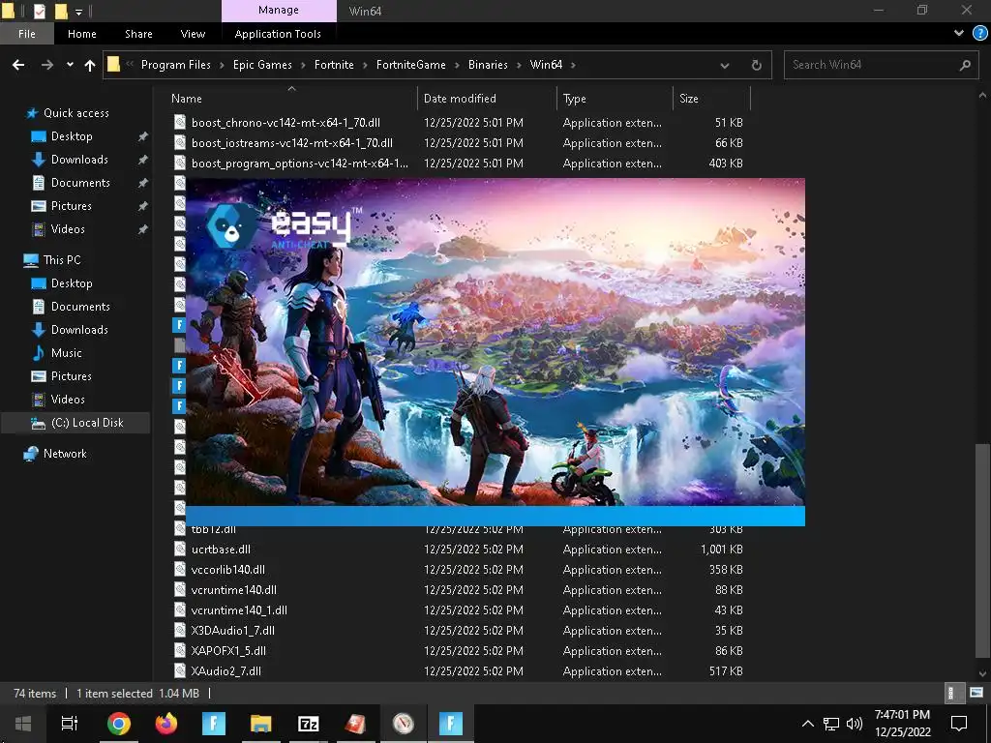Viewport: 991px width, 743px height.
Task: Click the Easy Anti-Cheat splash image
Action: click(x=495, y=342)
